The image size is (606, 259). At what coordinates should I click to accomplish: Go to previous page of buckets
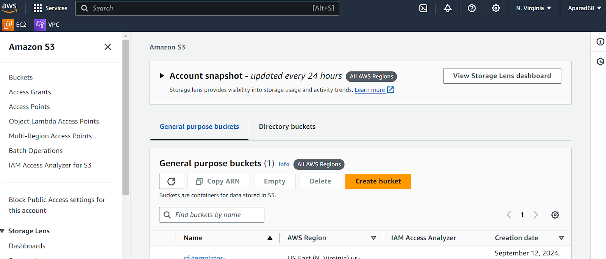pos(509,215)
